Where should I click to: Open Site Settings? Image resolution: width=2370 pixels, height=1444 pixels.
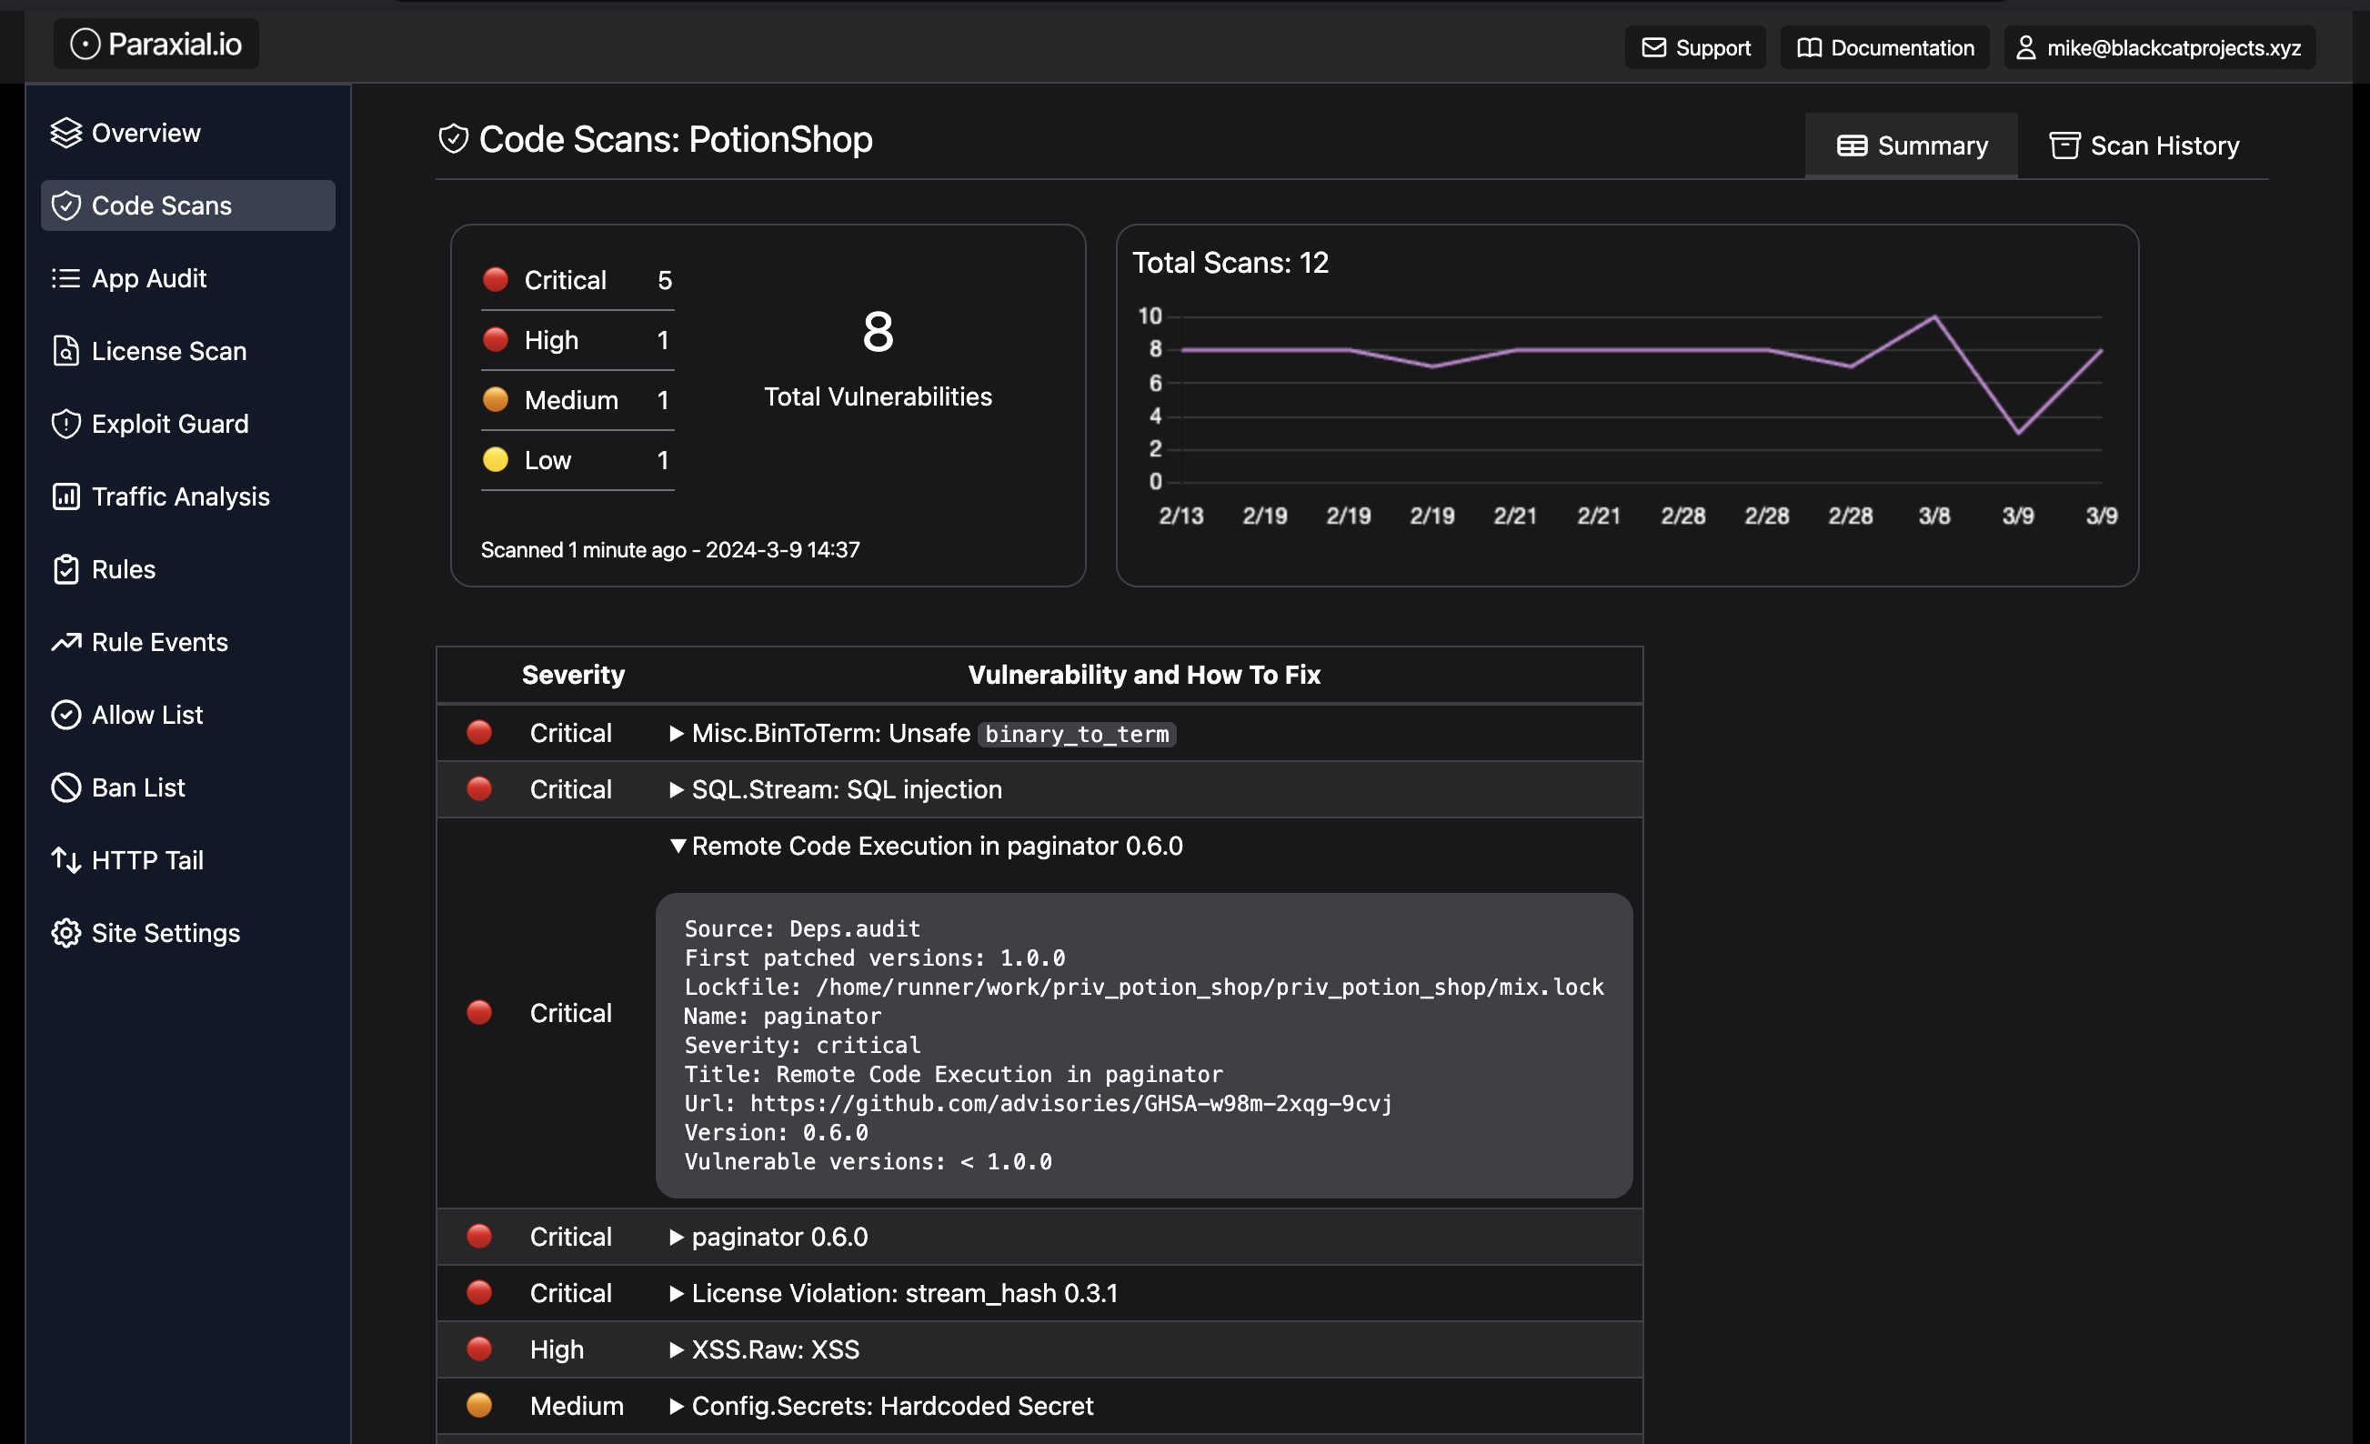pos(187,933)
